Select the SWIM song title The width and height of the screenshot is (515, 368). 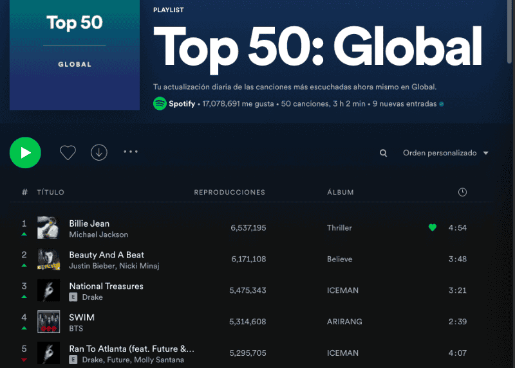click(82, 317)
